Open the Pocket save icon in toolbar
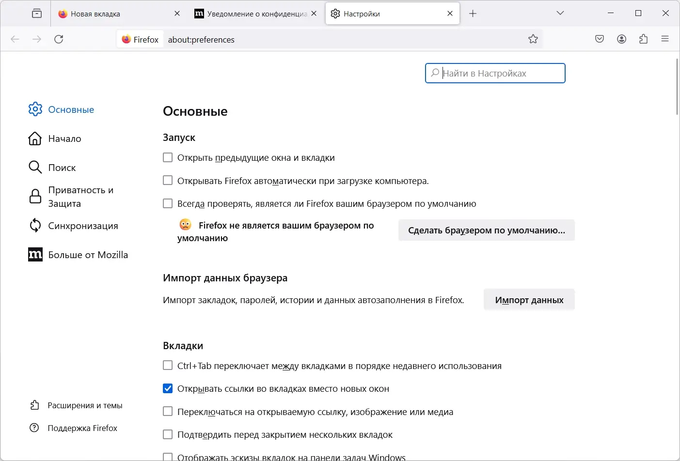 click(600, 39)
